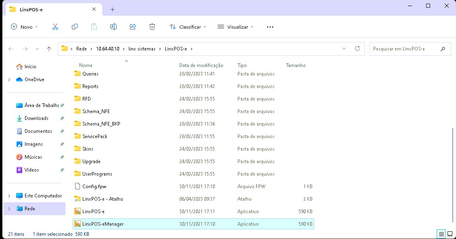Select Rede in the sidebar
Screen dimensions: 456x239
[34, 208]
